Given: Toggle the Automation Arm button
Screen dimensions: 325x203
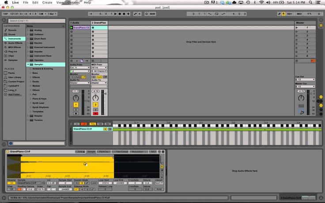Looking at the screenshot, I should tap(135, 14).
